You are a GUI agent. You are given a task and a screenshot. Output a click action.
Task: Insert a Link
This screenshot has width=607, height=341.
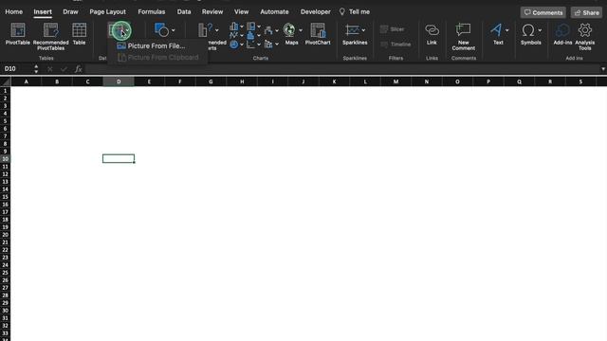point(432,34)
